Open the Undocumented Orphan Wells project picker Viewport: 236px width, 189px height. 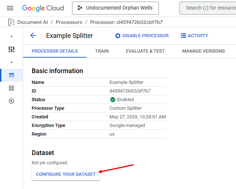coord(115,8)
